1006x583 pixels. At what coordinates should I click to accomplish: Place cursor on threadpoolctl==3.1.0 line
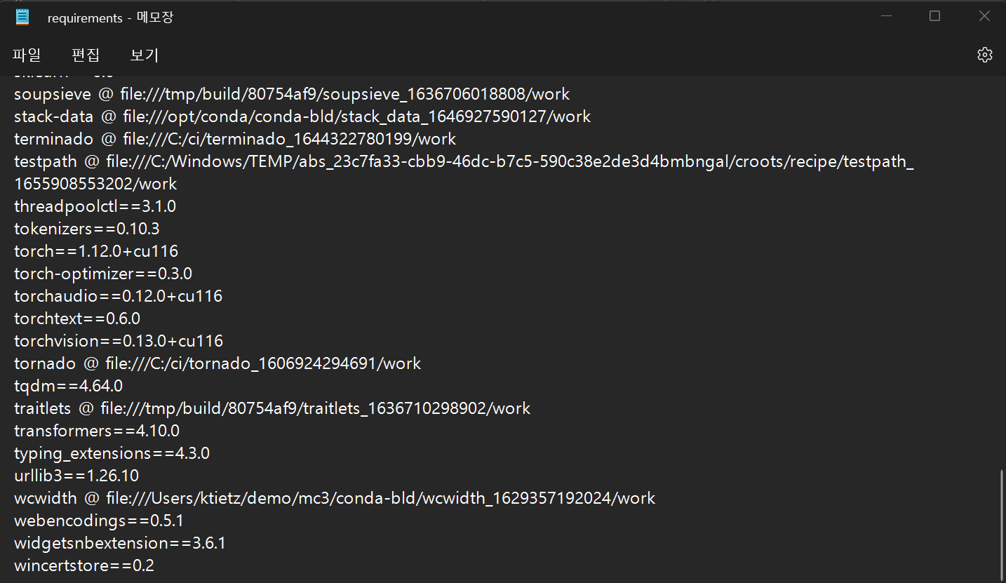[x=95, y=206]
